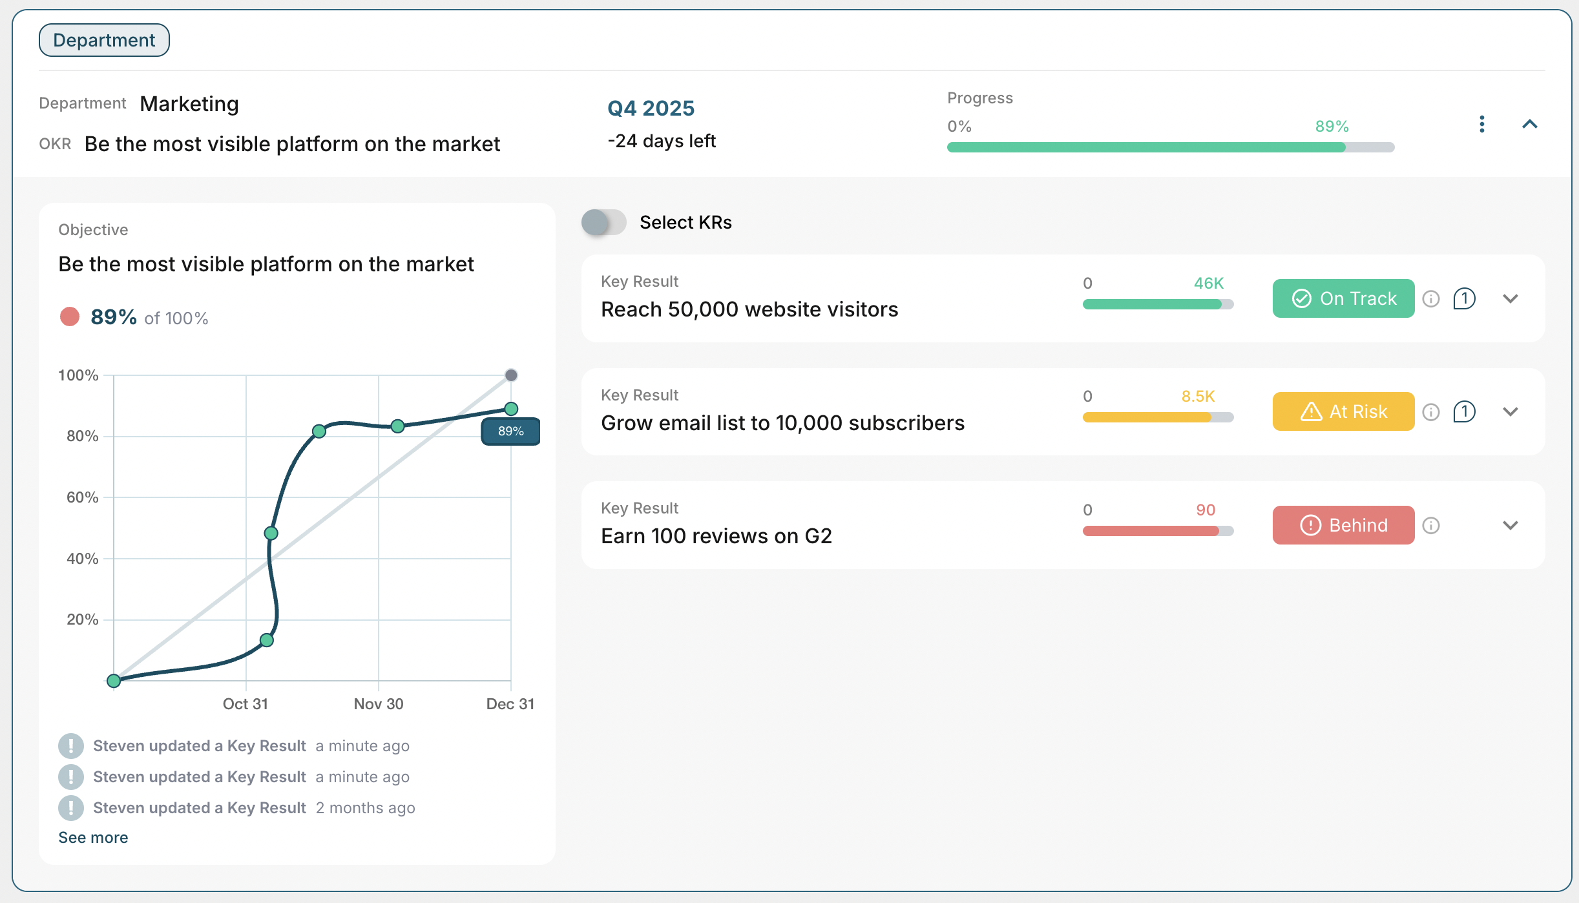Expand the Grow email list key result details
1579x903 pixels.
pyautogui.click(x=1511, y=411)
